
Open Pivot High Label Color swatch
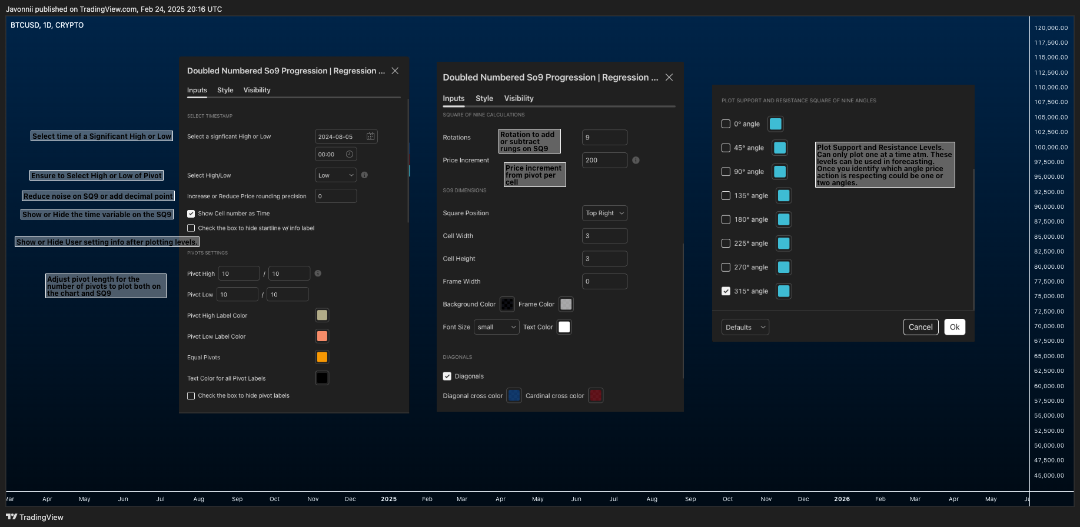pos(322,315)
